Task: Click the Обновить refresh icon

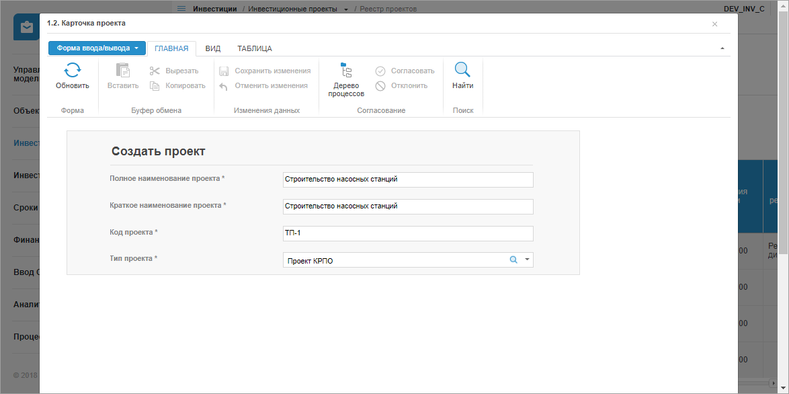Action: click(x=73, y=70)
